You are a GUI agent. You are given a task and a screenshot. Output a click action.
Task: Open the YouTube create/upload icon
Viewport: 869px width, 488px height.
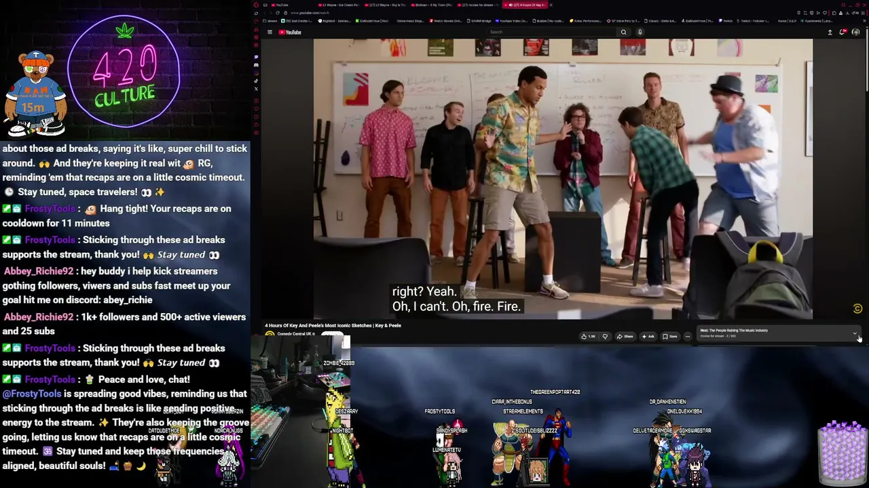click(x=830, y=32)
